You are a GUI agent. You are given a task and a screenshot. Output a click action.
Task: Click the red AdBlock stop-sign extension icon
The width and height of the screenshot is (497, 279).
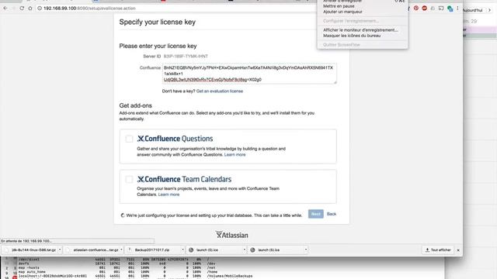click(425, 9)
